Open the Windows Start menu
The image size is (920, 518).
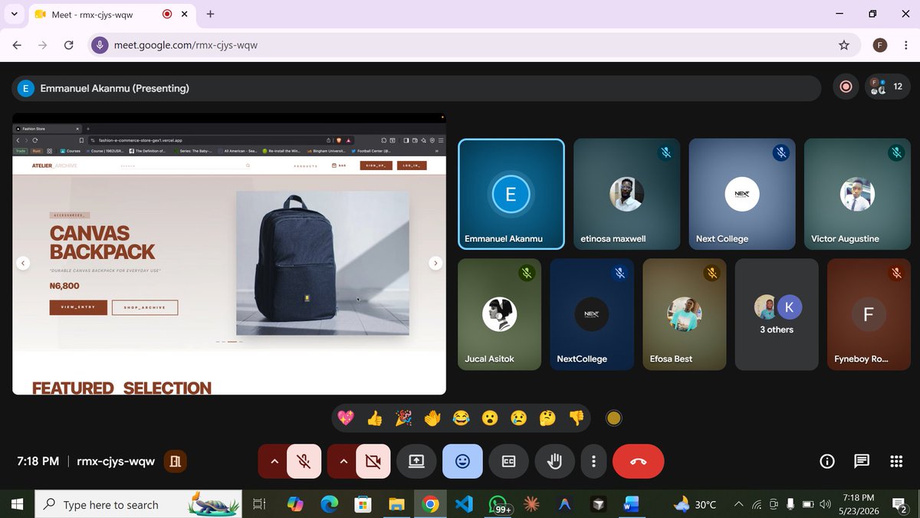[17, 504]
